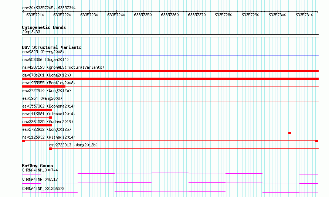Select esv2722913 (Wong2012b) label

click(73, 145)
